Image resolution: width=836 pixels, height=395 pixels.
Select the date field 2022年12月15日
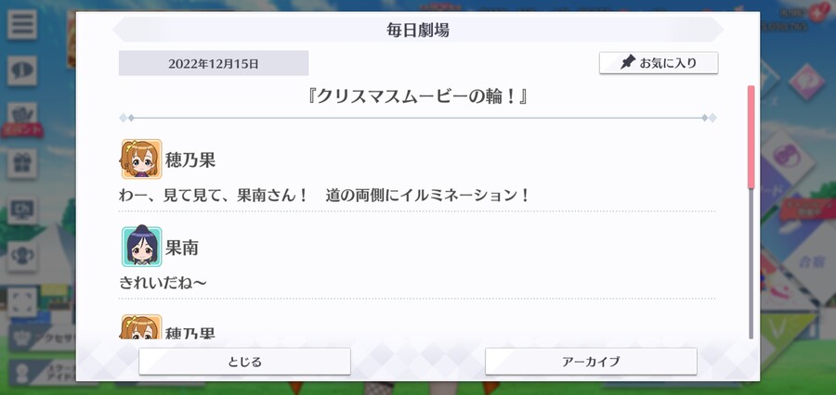(x=214, y=63)
